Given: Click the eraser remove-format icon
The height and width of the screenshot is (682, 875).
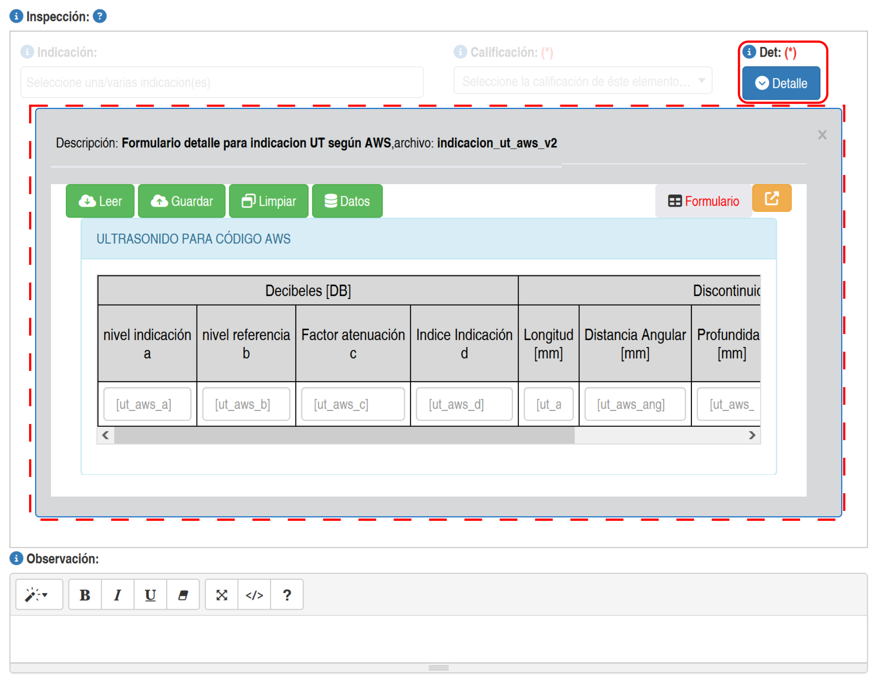Looking at the screenshot, I should click(x=183, y=595).
